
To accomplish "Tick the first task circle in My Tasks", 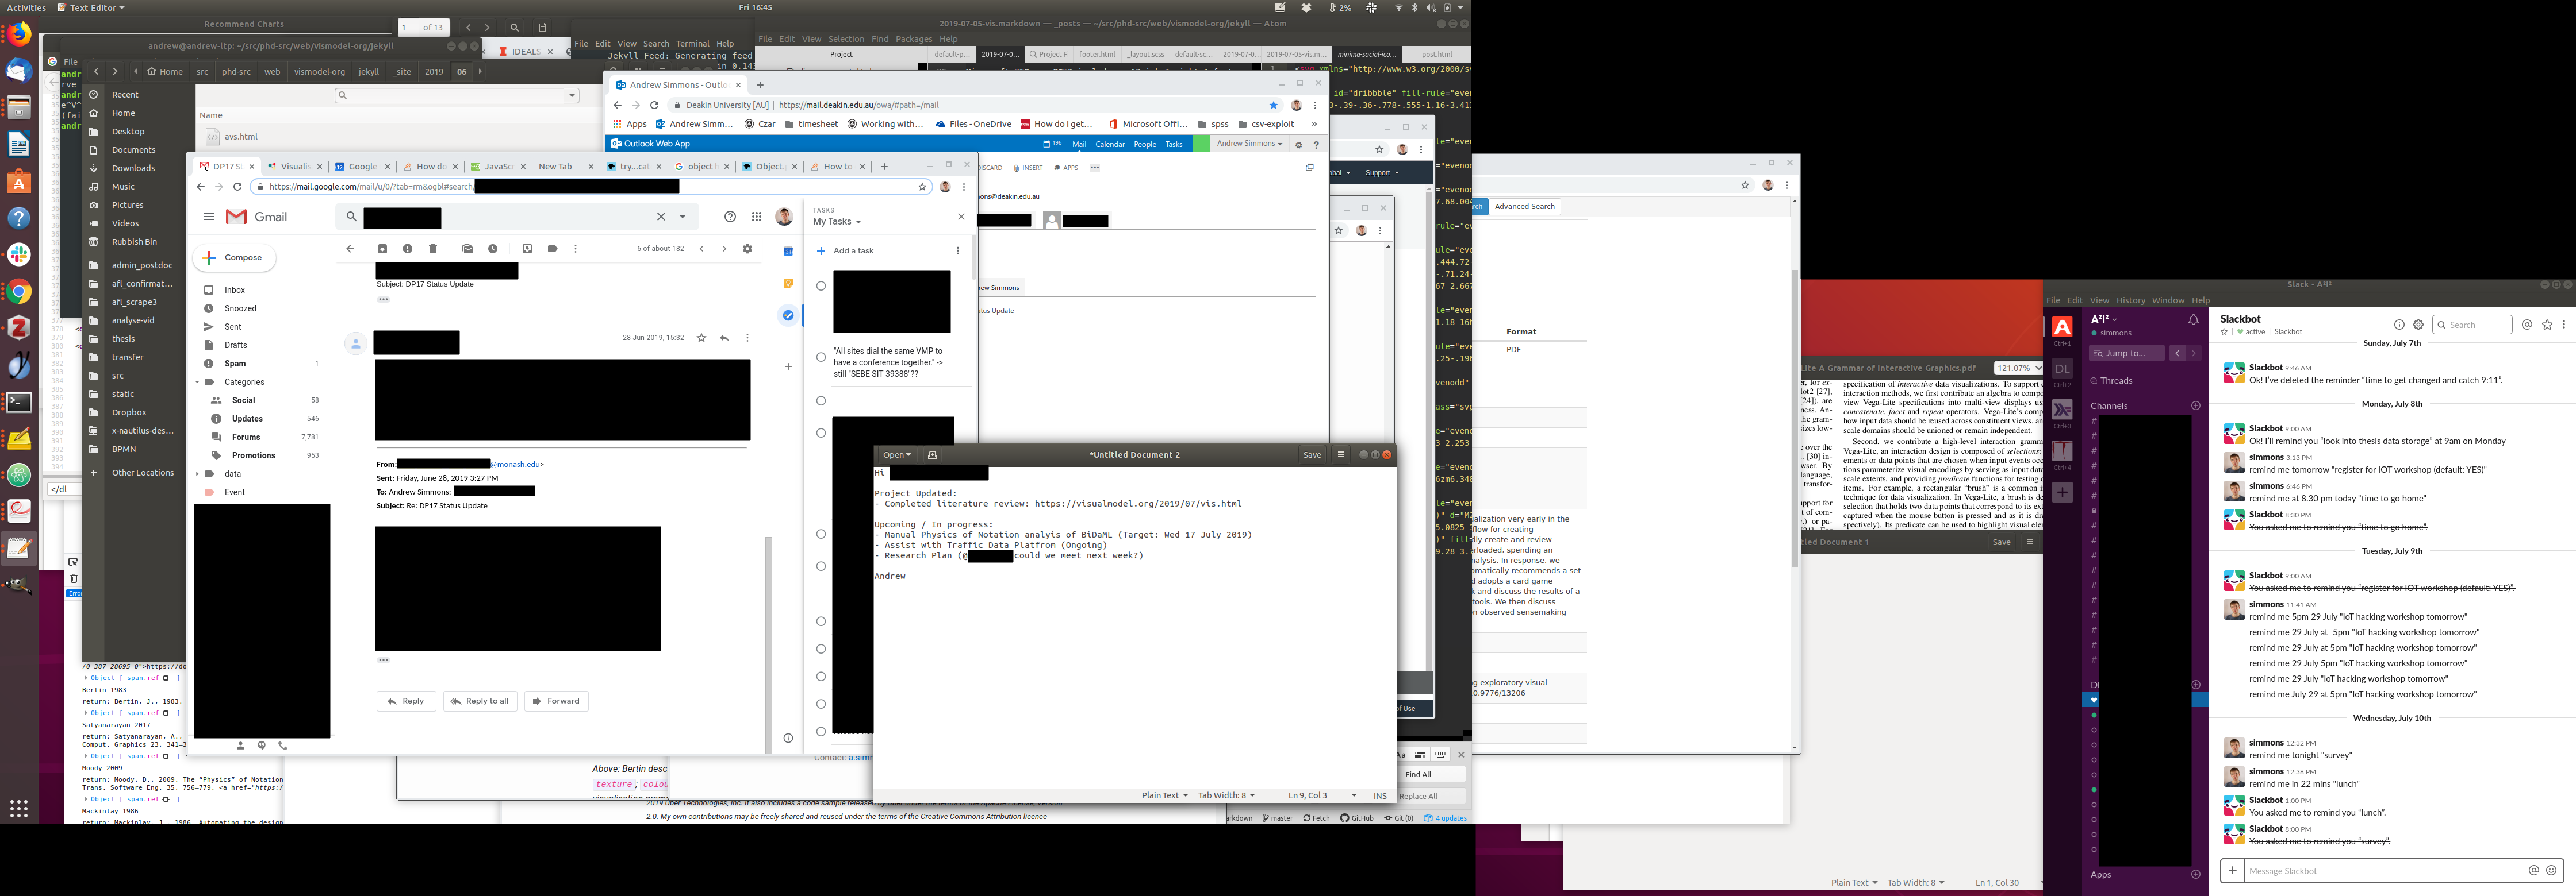I will point(821,285).
